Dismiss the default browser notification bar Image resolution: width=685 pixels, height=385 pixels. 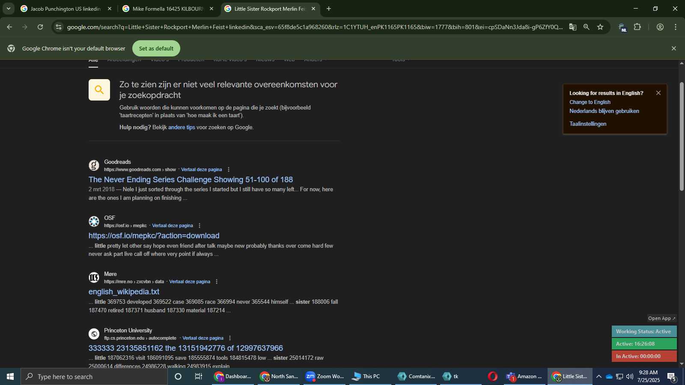673,48
